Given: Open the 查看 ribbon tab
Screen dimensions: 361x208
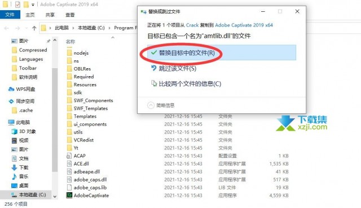Looking at the screenshot, I should click(x=70, y=15).
